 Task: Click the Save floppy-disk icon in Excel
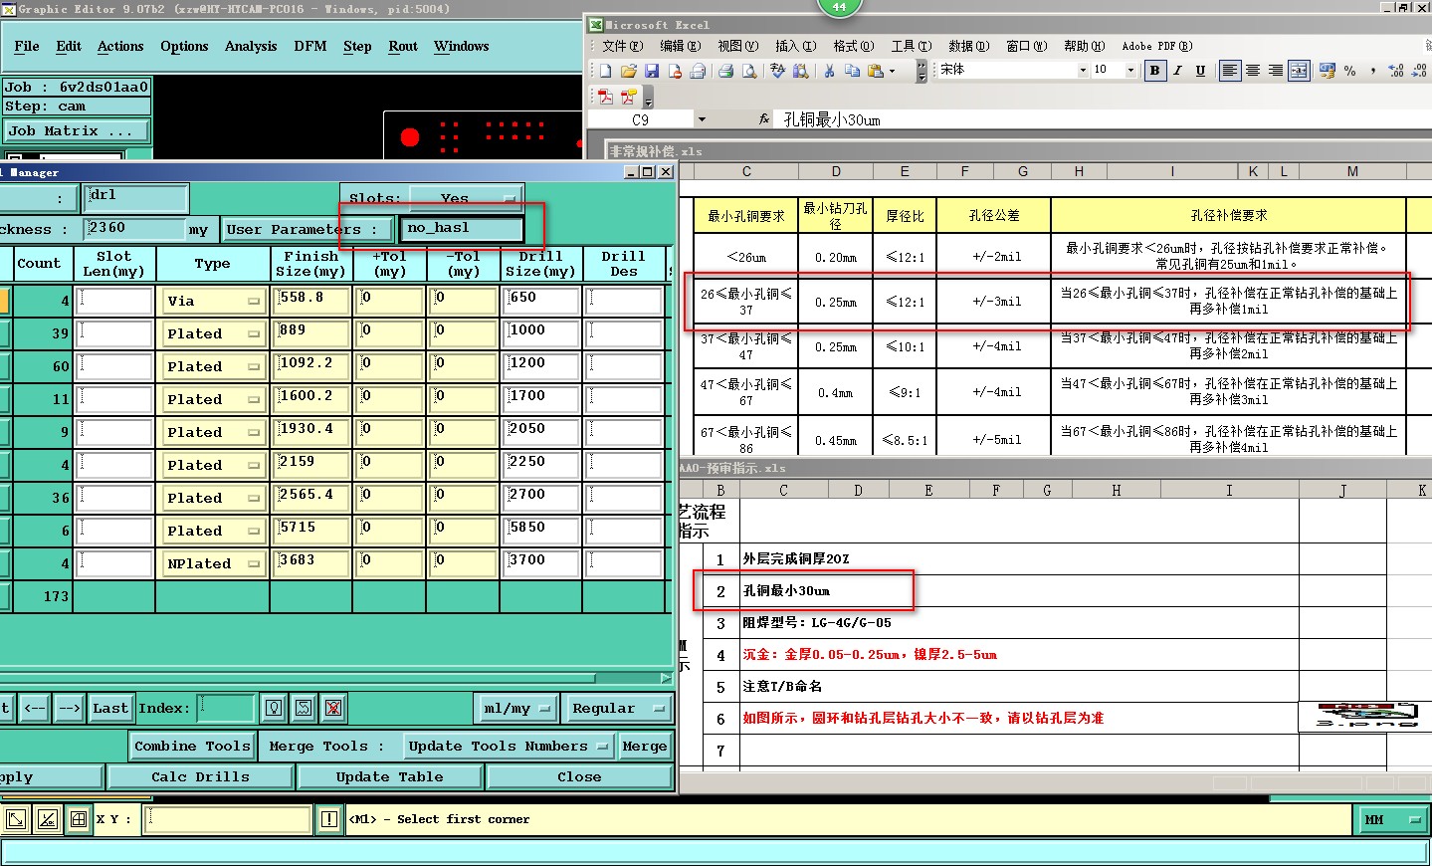(x=652, y=71)
